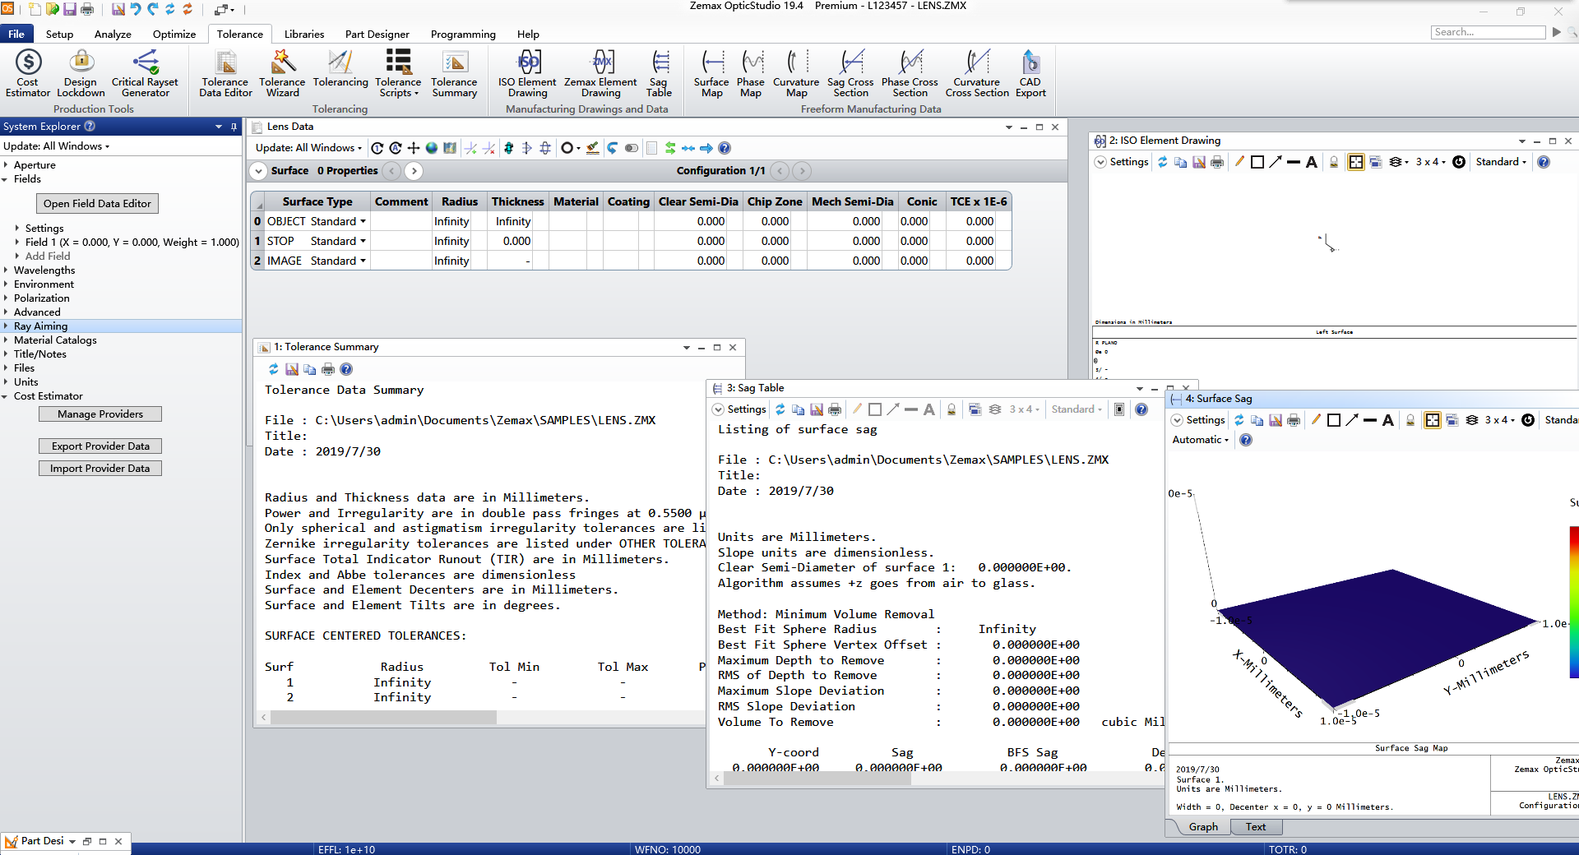Click the Sag Table horizontal scrollbar
Screen dimensions: 1579x855
[817, 778]
